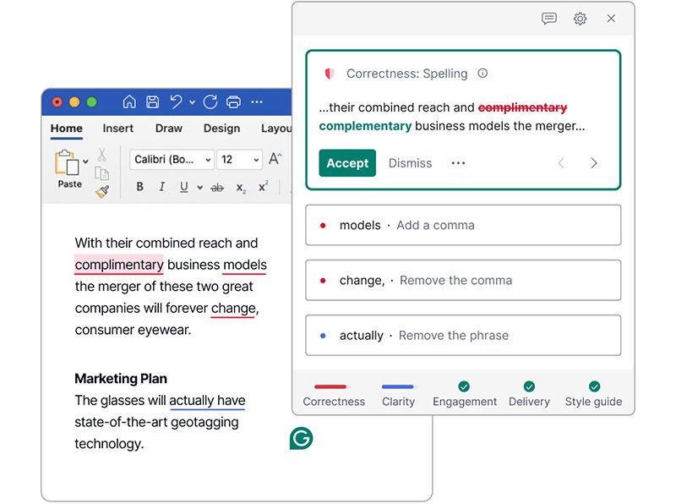Click the Redo circular arrow icon

tap(210, 101)
